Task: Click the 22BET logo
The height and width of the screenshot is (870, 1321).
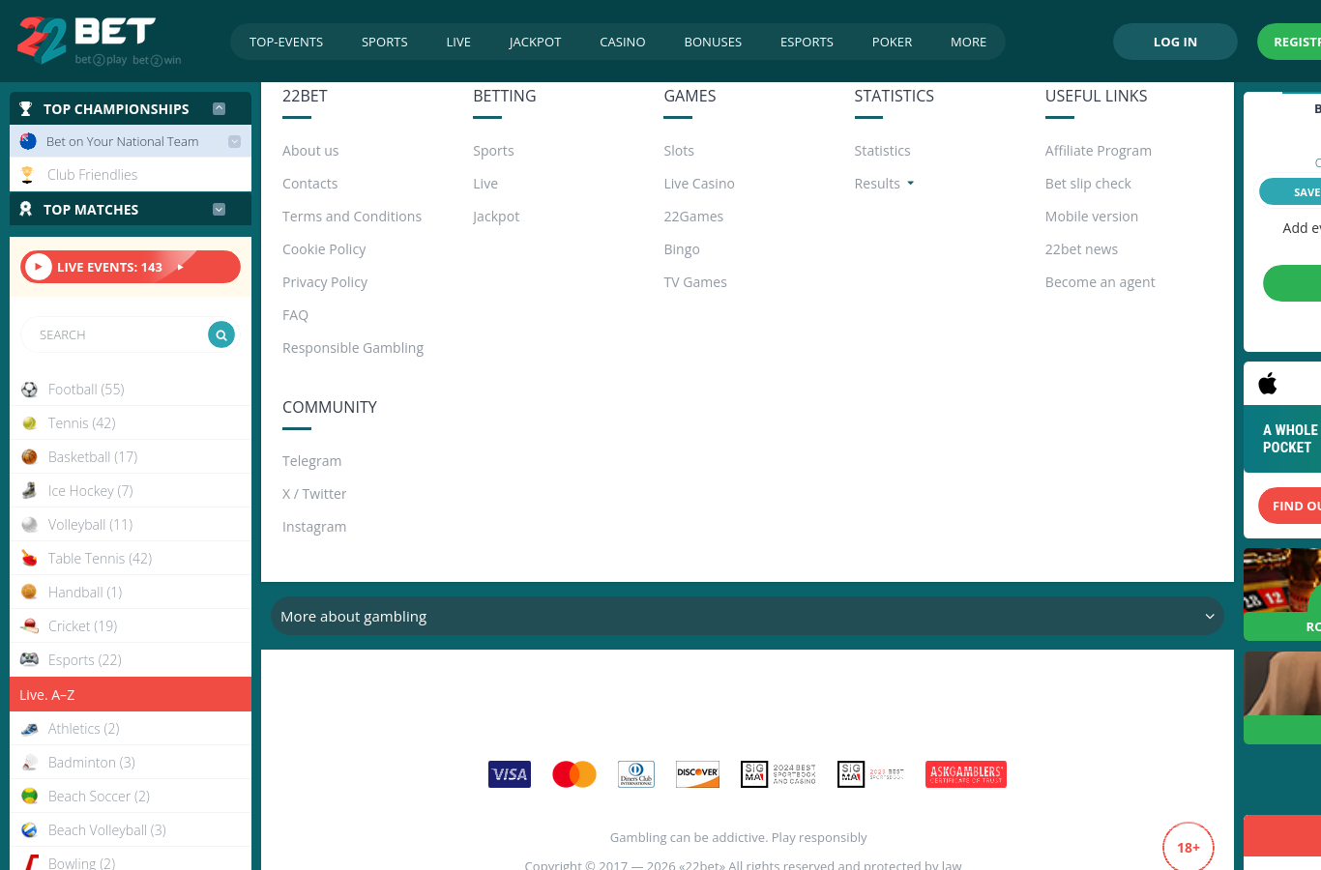Action: pos(99,41)
